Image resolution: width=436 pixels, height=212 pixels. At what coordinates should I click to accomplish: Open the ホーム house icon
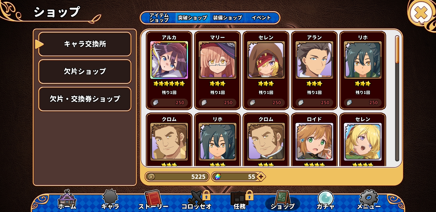coord(67,200)
